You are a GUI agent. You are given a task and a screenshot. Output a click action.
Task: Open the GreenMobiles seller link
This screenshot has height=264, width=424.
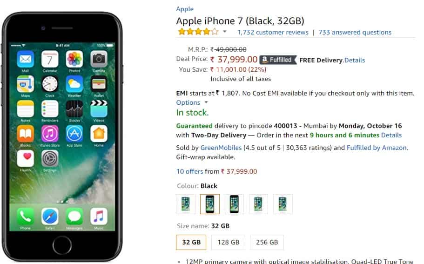tap(221, 148)
